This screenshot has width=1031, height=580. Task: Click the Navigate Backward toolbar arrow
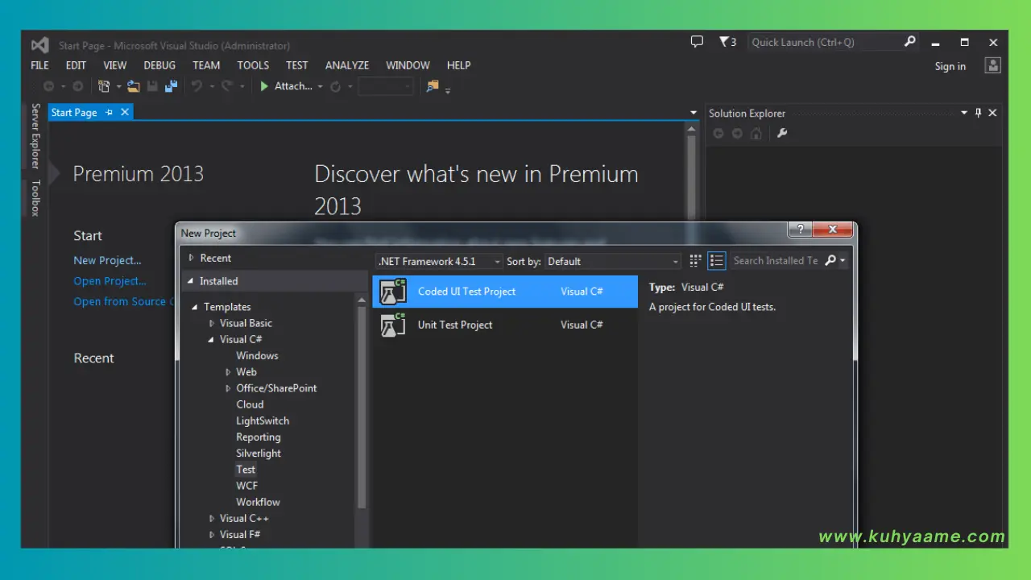point(49,86)
